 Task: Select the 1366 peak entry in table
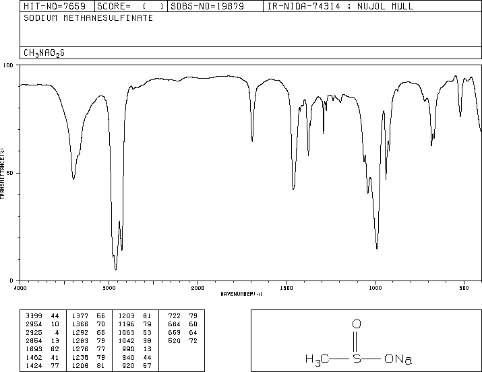click(88, 324)
